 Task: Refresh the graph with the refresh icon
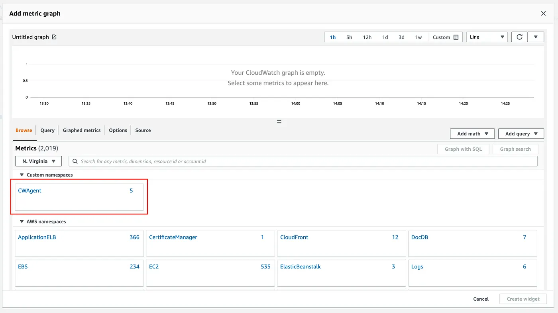[519, 37]
